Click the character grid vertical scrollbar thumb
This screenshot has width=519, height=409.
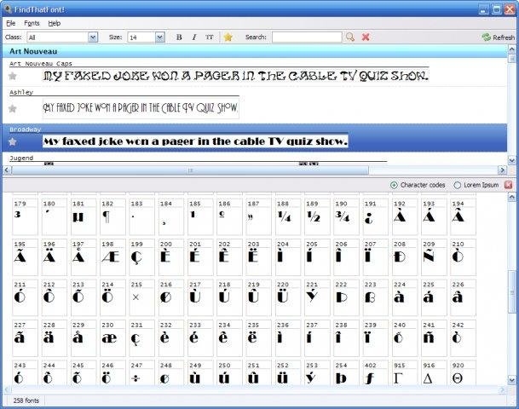click(x=511, y=291)
